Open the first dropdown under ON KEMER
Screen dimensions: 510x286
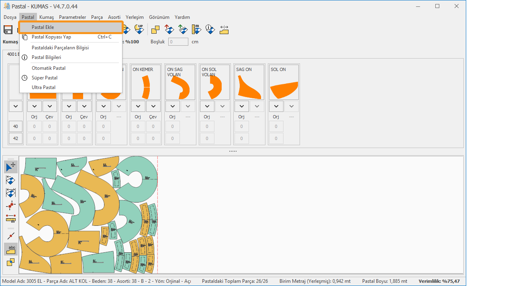[x=138, y=106]
